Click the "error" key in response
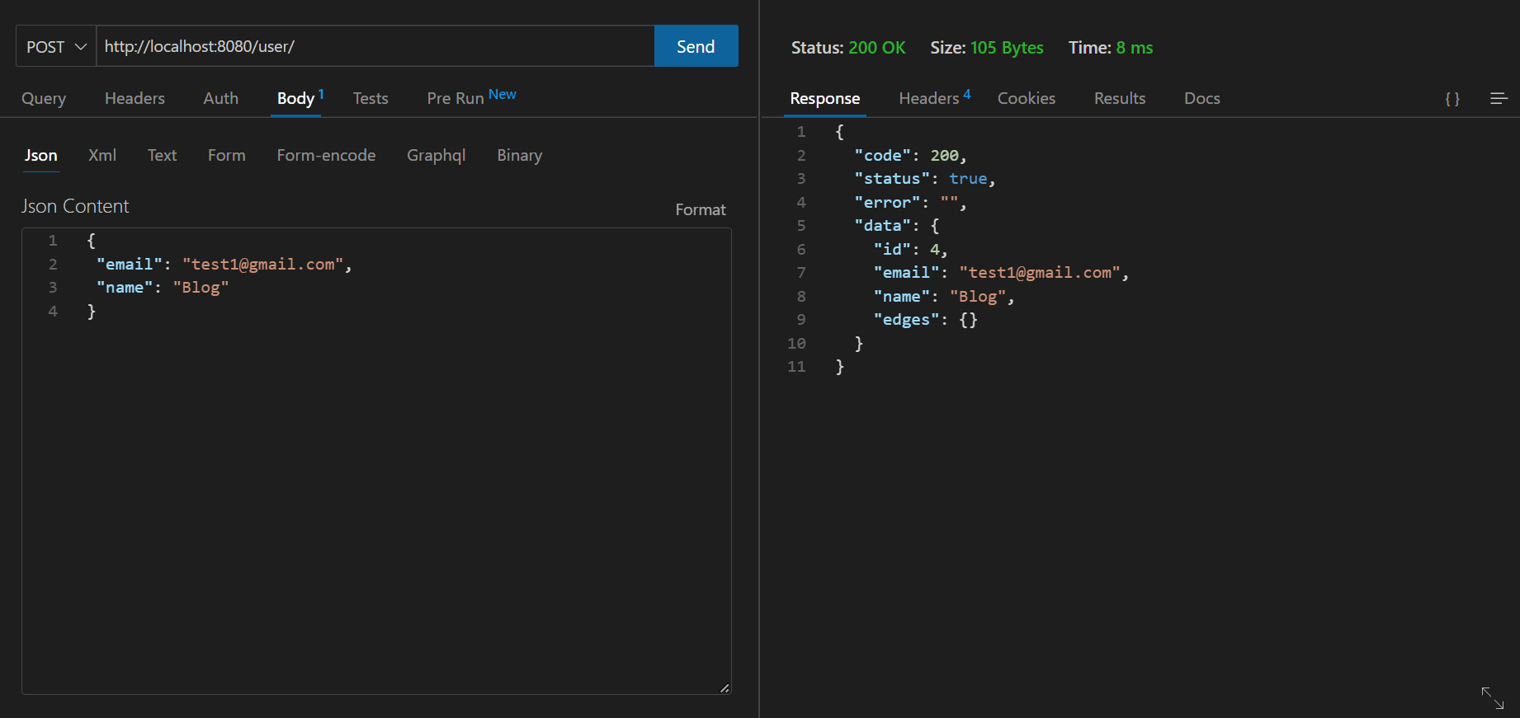Viewport: 1520px width, 718px height. tap(888, 202)
